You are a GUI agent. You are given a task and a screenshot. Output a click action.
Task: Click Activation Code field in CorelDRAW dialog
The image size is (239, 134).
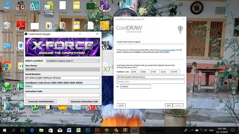pos(150,82)
